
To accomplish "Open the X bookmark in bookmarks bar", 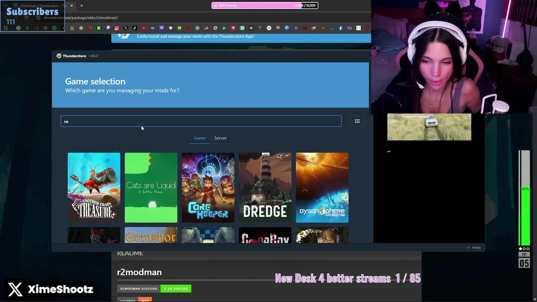I will coord(126,28).
